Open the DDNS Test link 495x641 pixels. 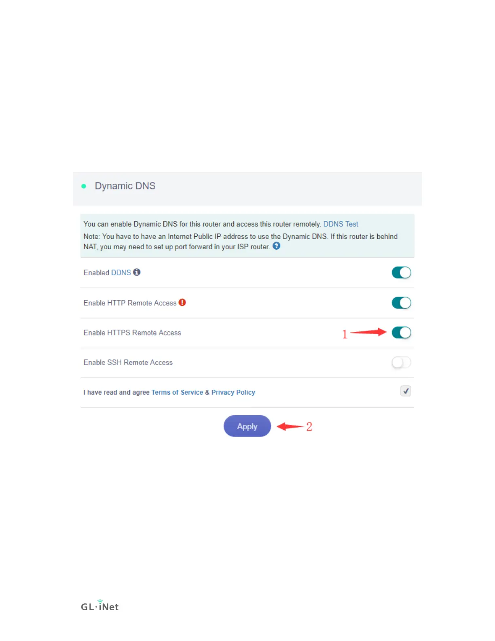coord(341,224)
